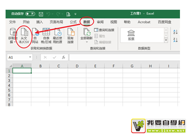Open 查询和连接 pane button
The width and height of the screenshot is (195, 139).
104,30
